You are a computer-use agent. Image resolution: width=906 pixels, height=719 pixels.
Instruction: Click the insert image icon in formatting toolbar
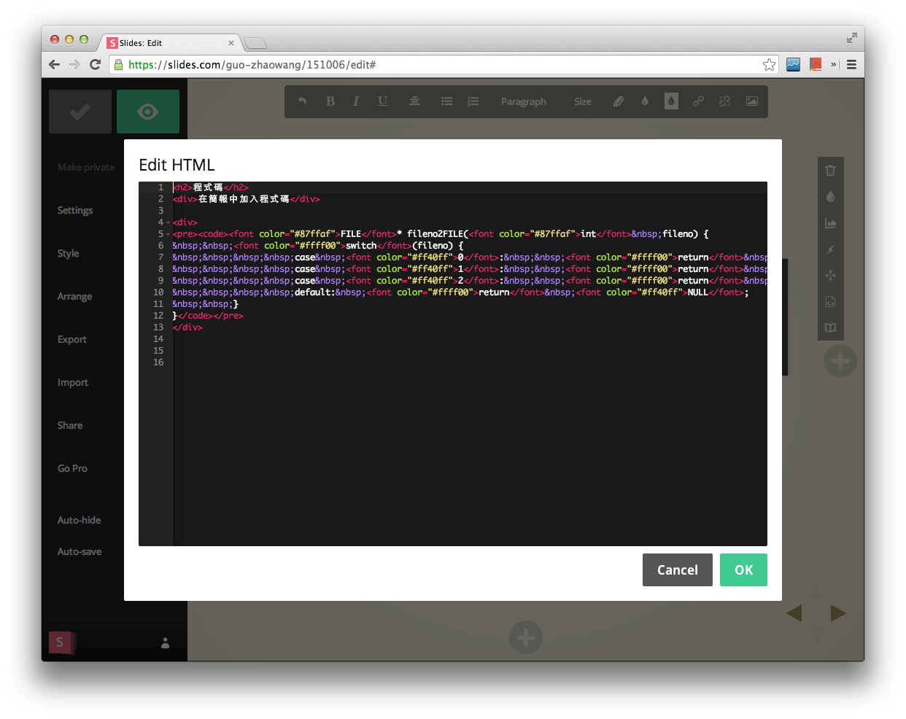[751, 101]
